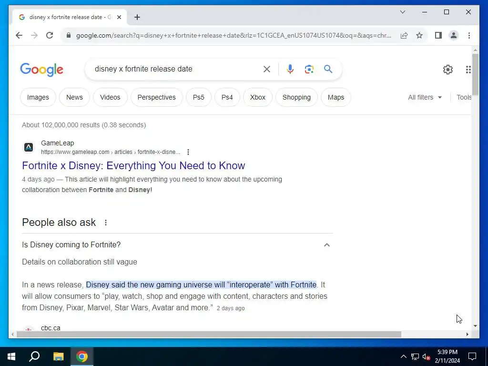
Task: Search by image with Google Lens
Action: coord(309,69)
